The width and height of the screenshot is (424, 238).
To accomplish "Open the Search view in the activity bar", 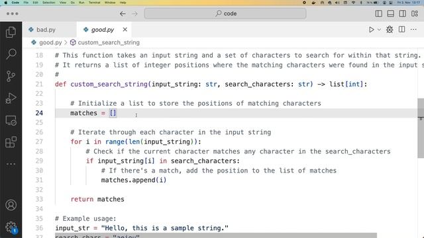I will 11,54.
